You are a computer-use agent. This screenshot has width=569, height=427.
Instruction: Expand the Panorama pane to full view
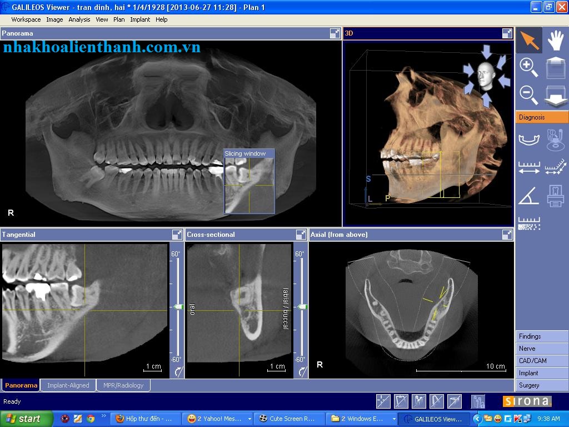[335, 33]
